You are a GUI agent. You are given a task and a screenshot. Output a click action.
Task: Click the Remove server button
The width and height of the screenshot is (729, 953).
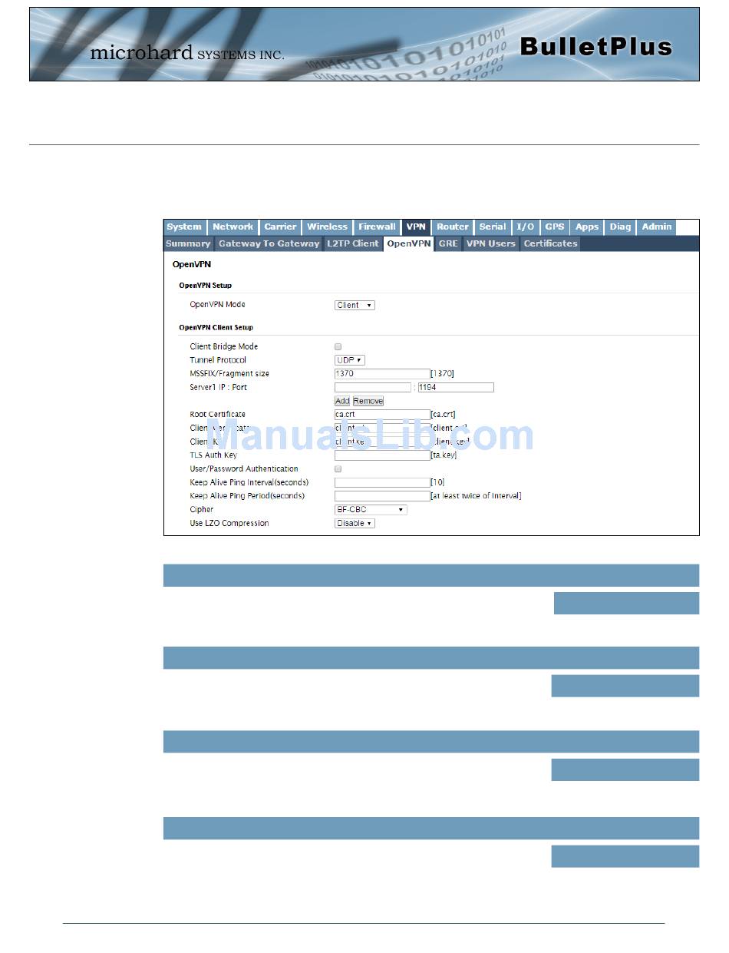(368, 401)
